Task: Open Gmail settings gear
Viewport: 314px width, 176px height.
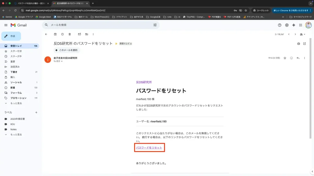Action: click(x=287, y=25)
